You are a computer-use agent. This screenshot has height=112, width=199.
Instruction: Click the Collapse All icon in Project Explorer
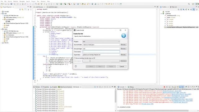tap(20, 10)
